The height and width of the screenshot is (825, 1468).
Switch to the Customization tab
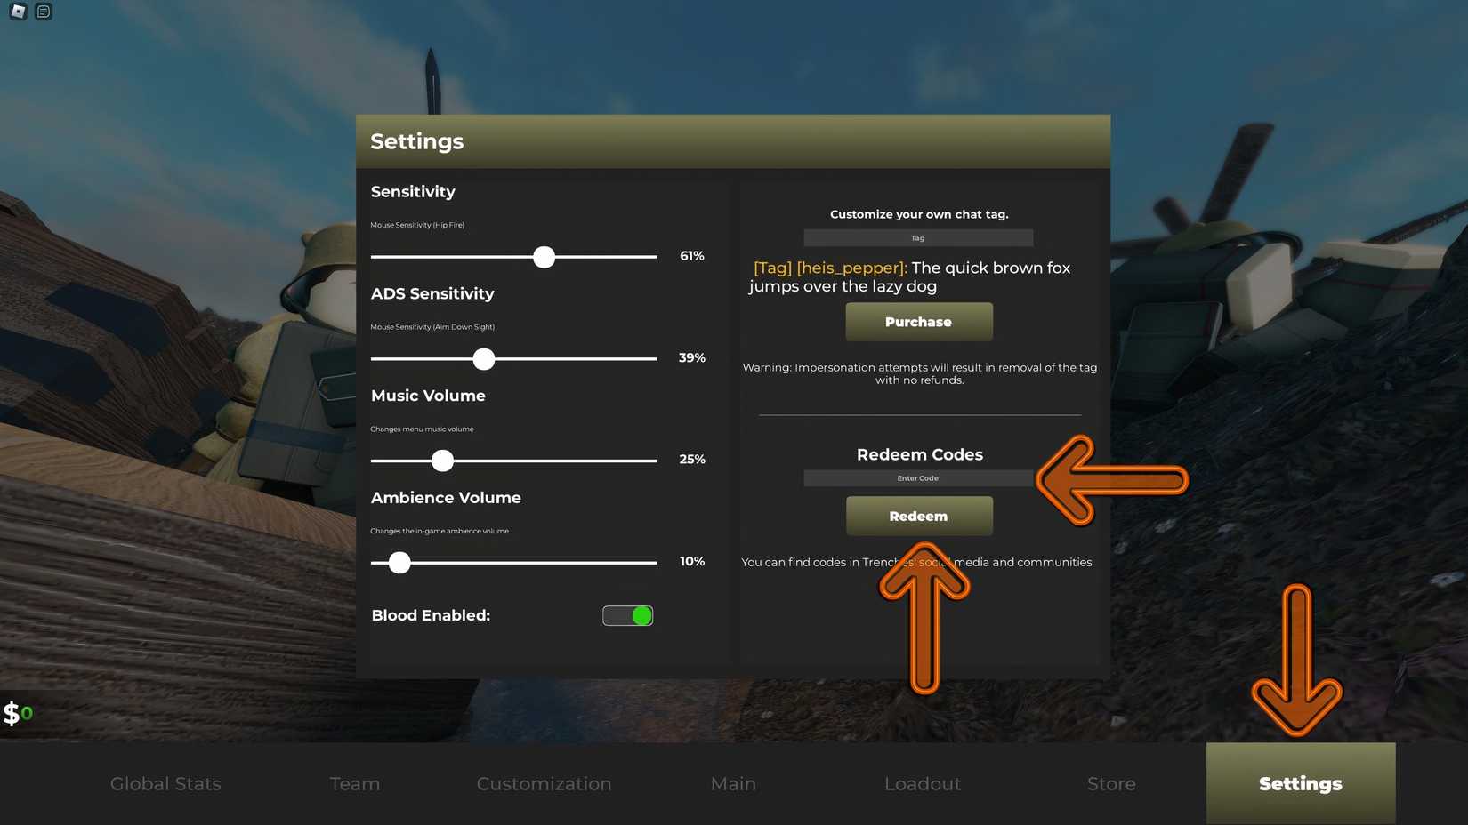(x=544, y=784)
